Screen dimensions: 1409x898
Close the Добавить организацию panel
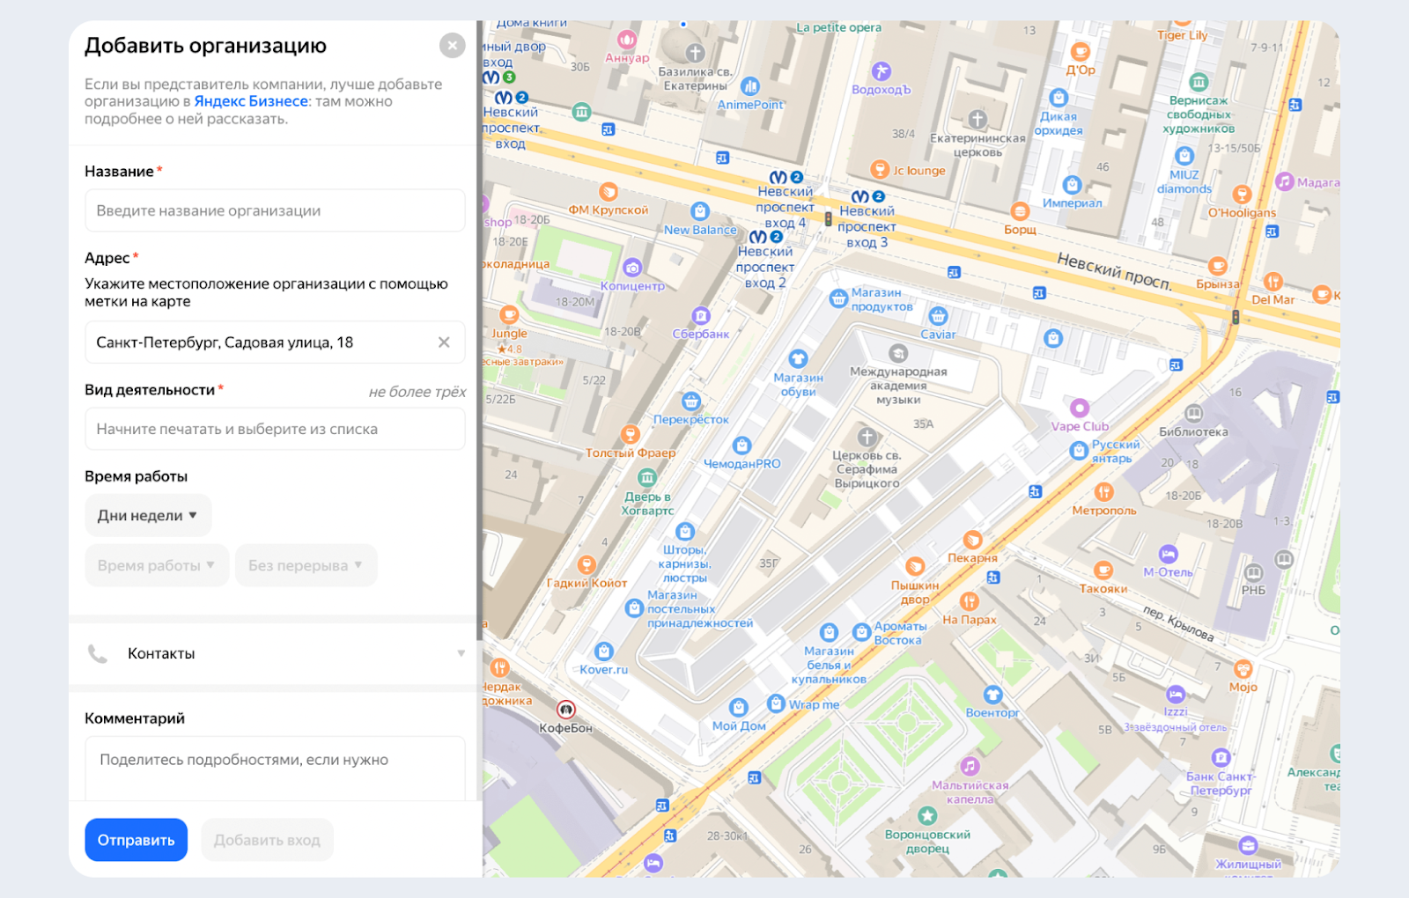pyautogui.click(x=452, y=46)
